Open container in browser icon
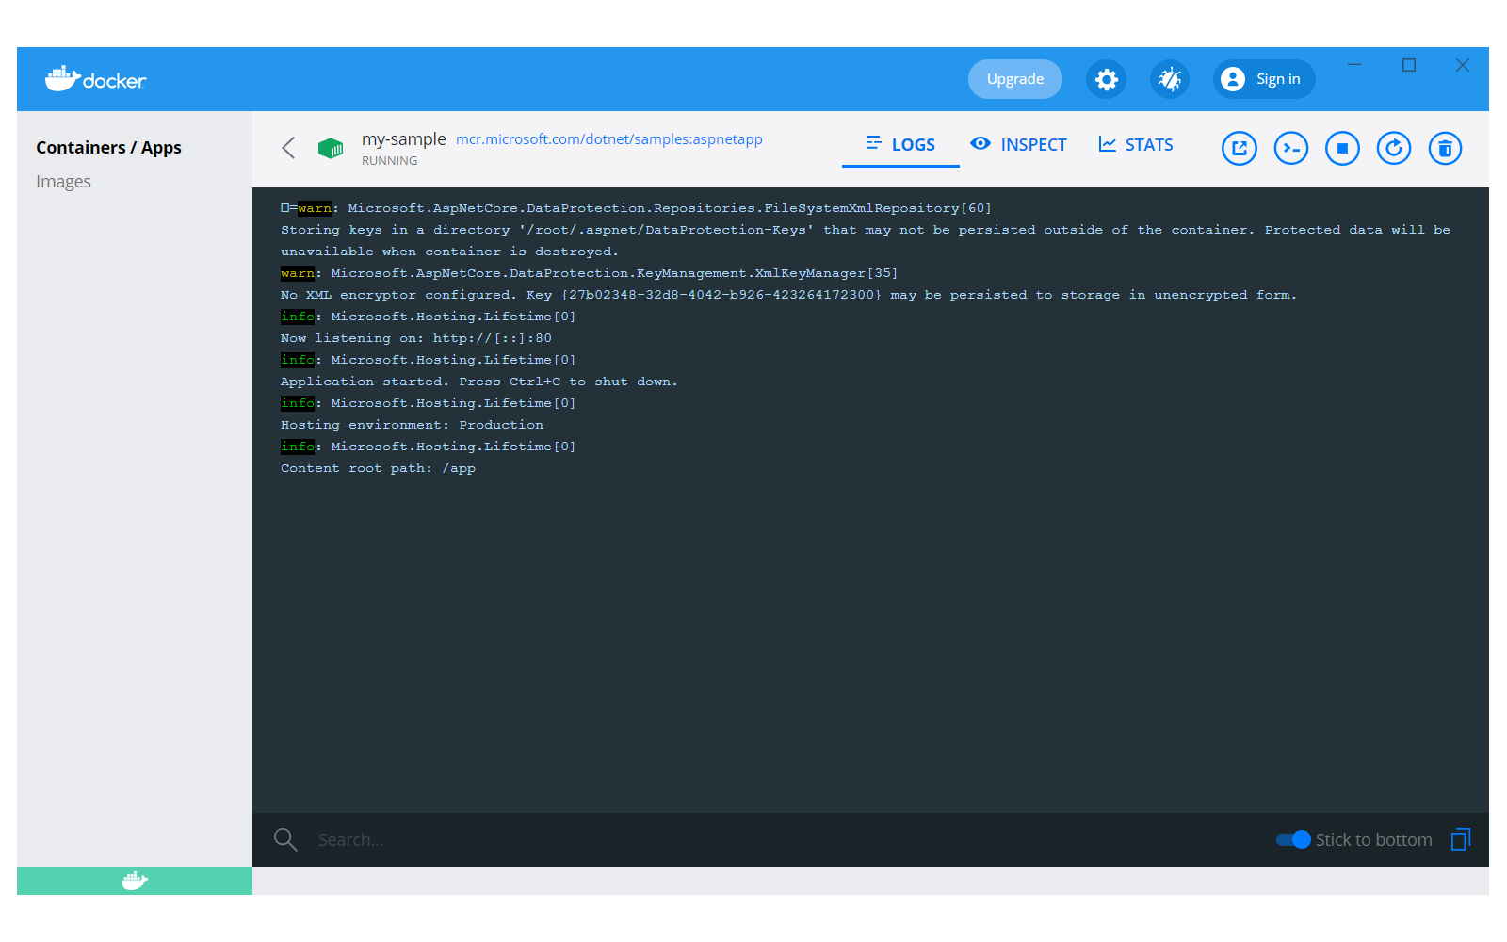The height and width of the screenshot is (942, 1507). click(x=1240, y=148)
